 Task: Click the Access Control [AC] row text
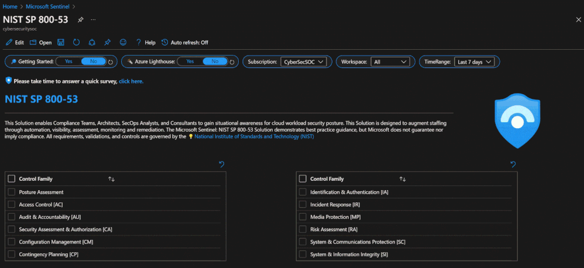coord(41,204)
